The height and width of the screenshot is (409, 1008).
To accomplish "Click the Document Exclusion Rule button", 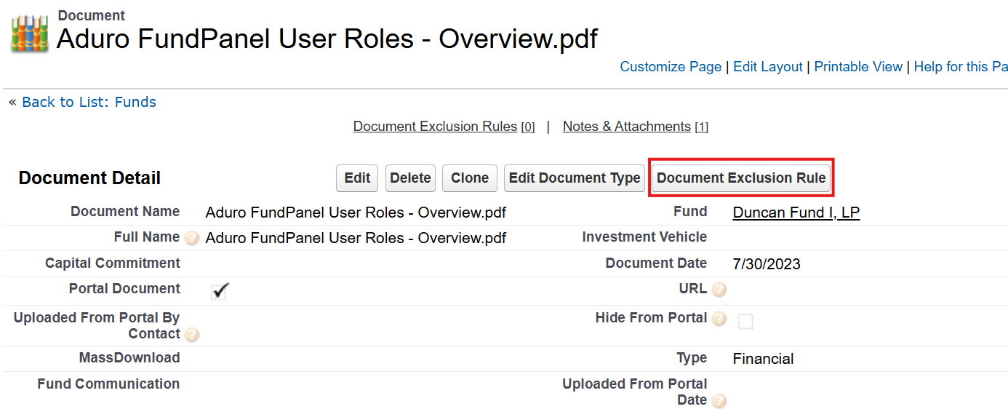I will [741, 178].
